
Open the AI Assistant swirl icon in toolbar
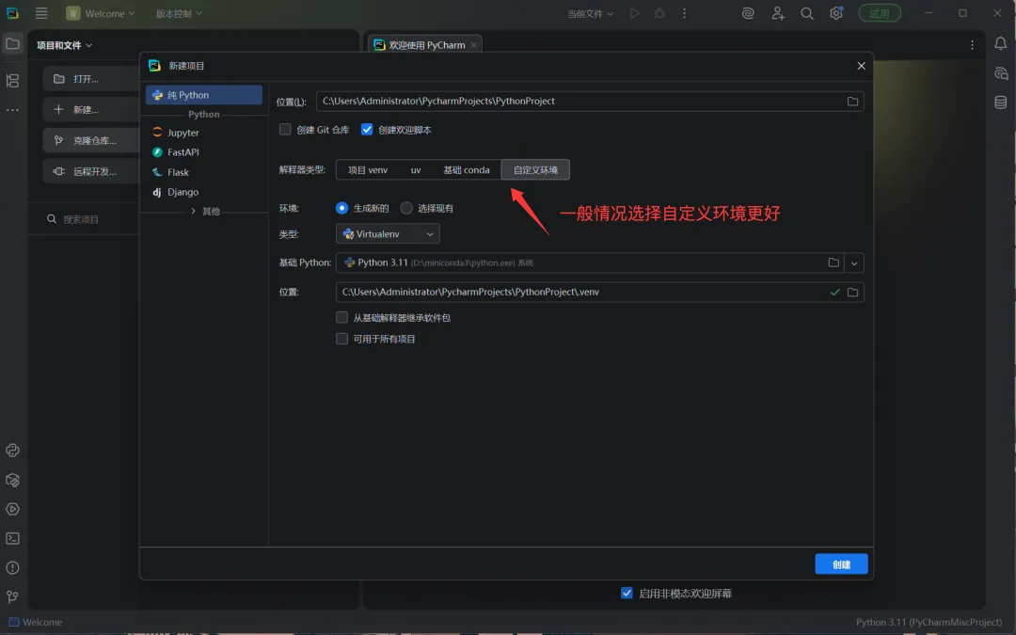(748, 13)
